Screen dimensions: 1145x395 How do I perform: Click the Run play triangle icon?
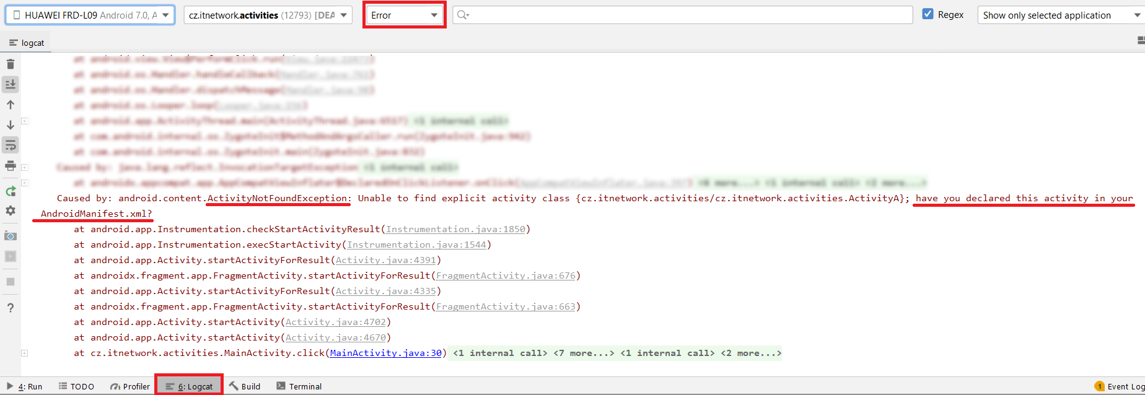point(10,386)
